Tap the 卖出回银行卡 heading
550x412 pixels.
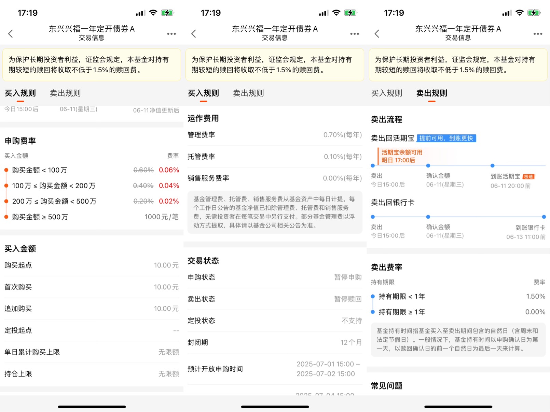click(x=393, y=203)
